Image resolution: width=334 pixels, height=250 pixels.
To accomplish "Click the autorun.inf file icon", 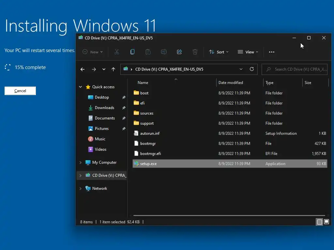I will [x=136, y=133].
